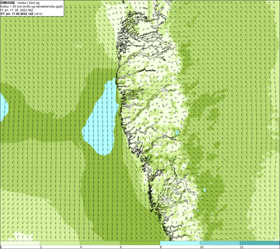Click the 8–10 m/s light cyan swatch
Image resolution: width=280 pixels, height=249 pixels.
(180, 243)
